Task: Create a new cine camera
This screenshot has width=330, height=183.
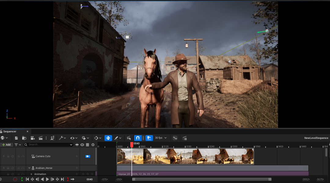Action: 33,138
